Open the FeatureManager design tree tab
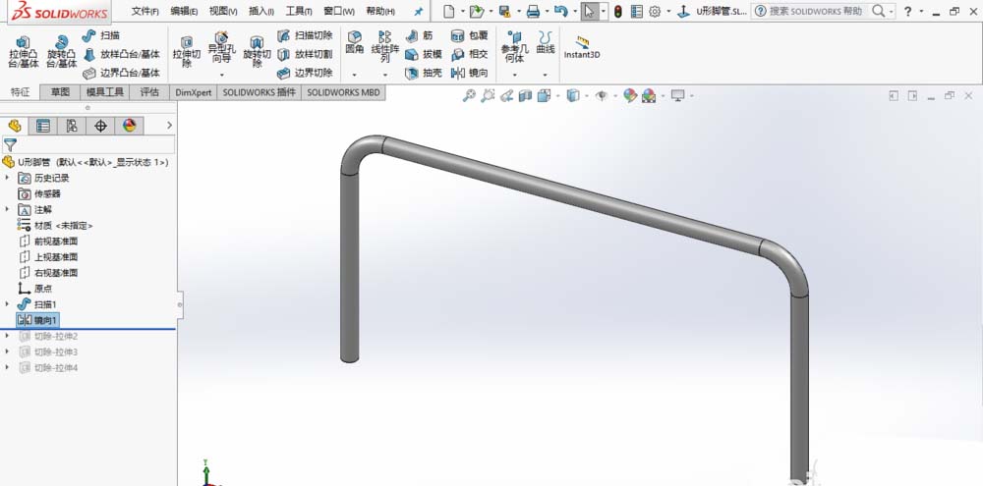 (15, 126)
